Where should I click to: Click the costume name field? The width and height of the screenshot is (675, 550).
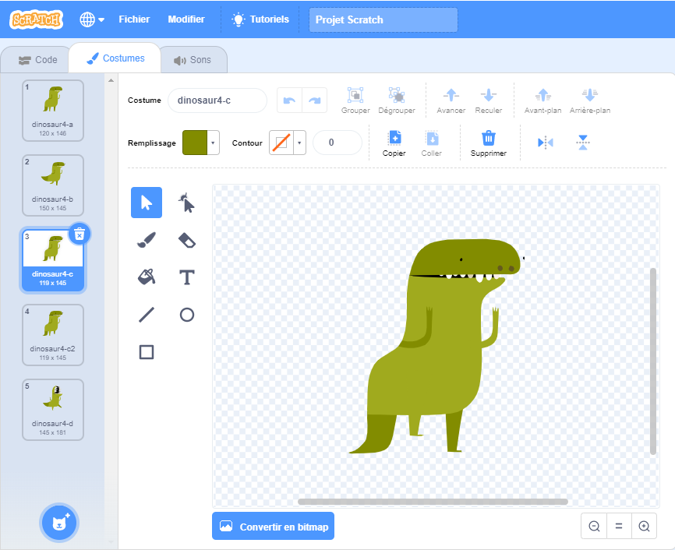(217, 100)
